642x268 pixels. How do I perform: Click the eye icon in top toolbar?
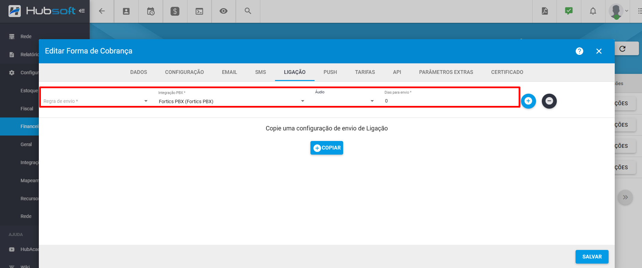point(224,11)
